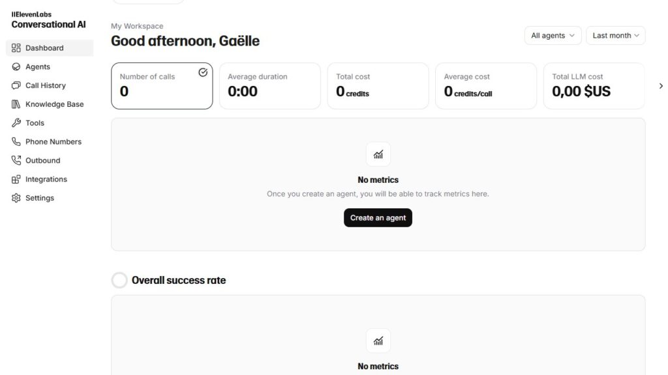Click the Phone Numbers handset icon
Image resolution: width=668 pixels, height=375 pixels.
[16, 141]
